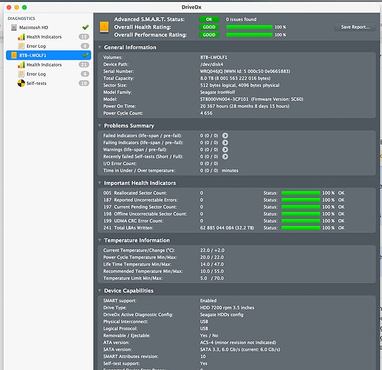Open Health Indicators under Macintosh HD
This screenshot has width=382, height=370.
(x=44, y=37)
